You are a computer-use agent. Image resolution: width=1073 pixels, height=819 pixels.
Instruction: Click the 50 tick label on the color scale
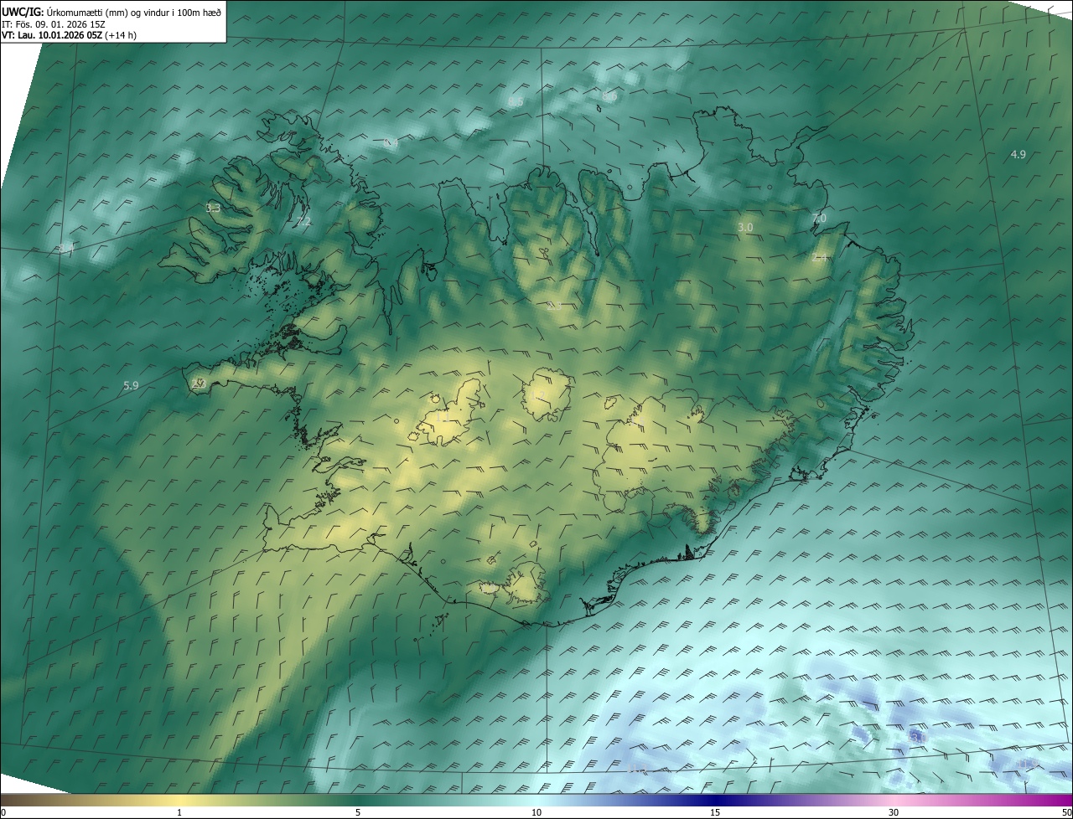pos(1066,812)
